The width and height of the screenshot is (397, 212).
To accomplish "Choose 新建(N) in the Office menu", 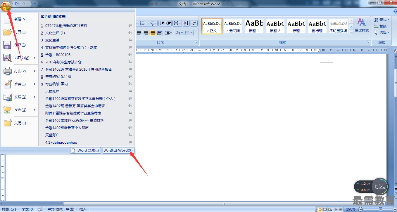I will coord(20,19).
